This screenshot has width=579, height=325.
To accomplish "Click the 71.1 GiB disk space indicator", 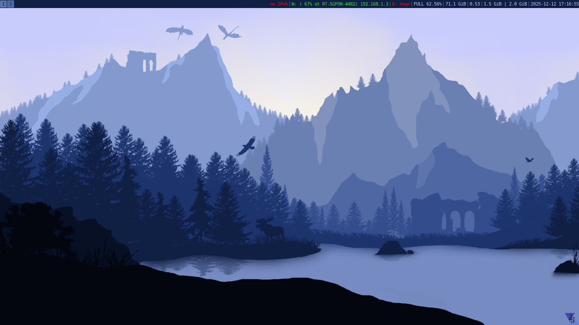I will [455, 4].
